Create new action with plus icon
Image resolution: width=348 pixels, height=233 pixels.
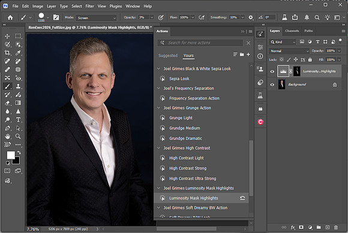pyautogui.click(x=248, y=55)
